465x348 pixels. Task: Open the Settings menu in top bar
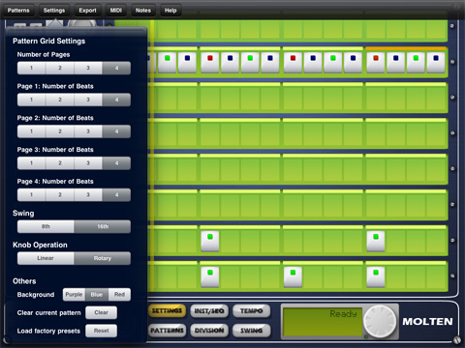54,11
